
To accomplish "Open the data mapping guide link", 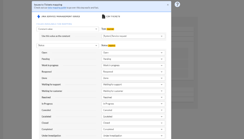I will pos(57,8).
